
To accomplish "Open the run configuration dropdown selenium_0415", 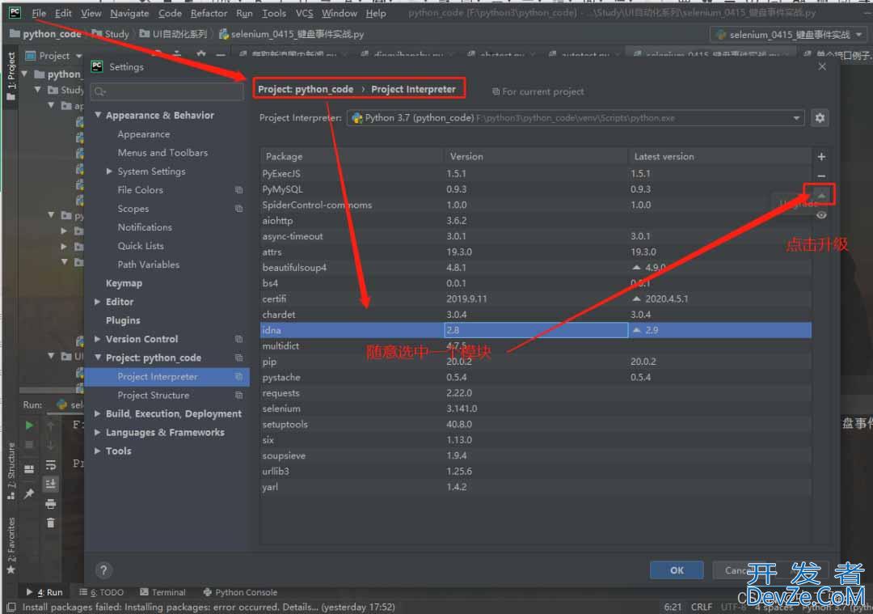I will (790, 35).
